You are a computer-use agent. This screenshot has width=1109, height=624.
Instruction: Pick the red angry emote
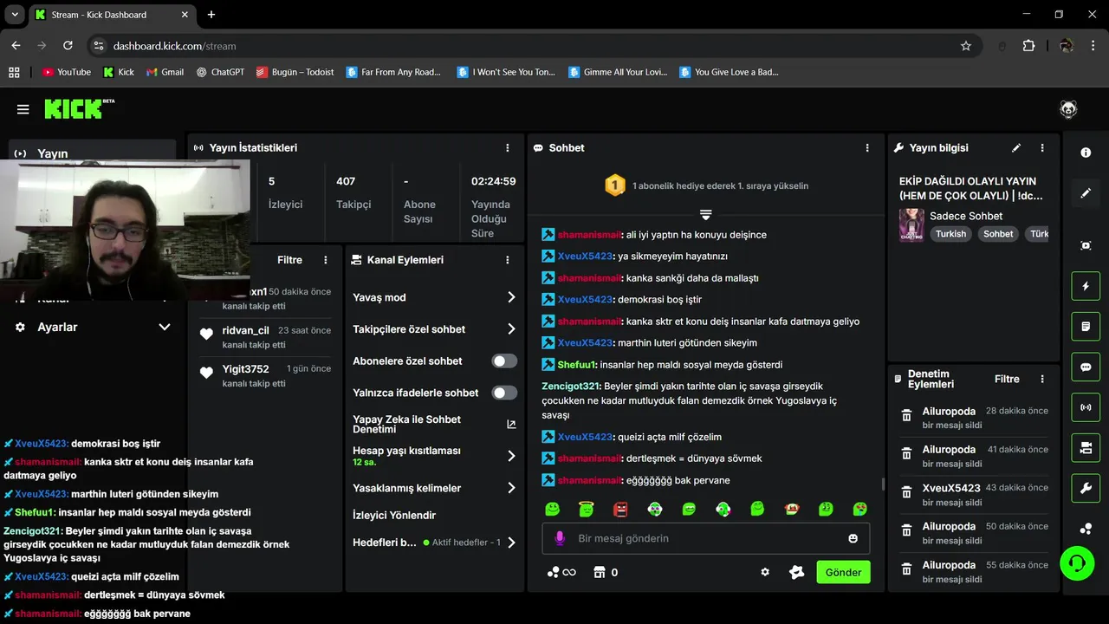pos(620,509)
